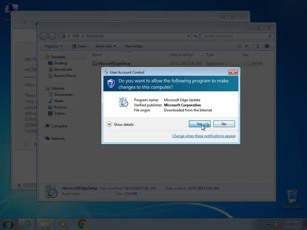Sort by Name column header
The height and width of the screenshot is (230, 307).
click(97, 55)
